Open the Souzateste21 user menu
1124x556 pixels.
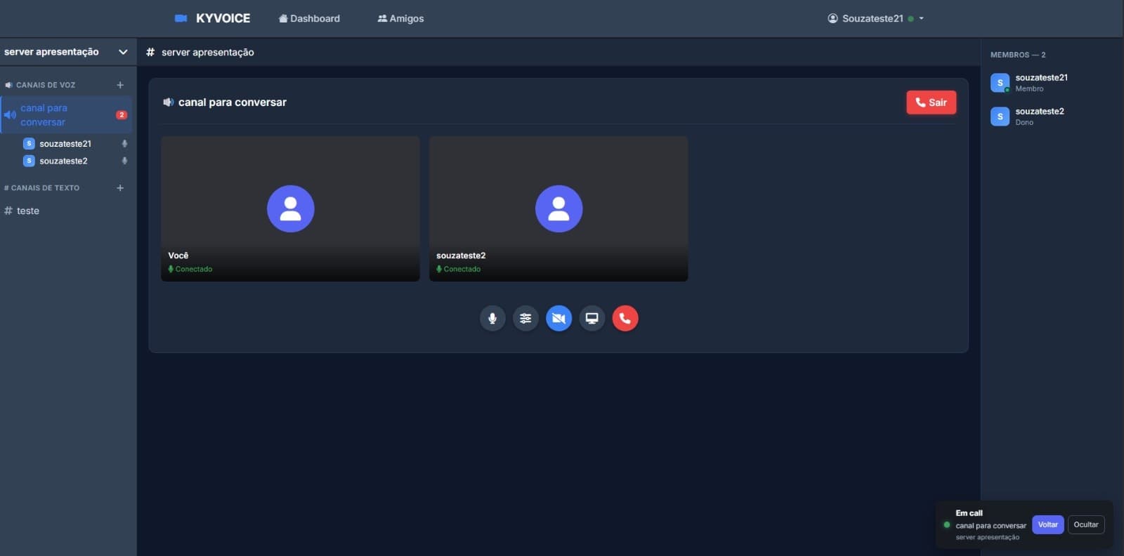click(x=875, y=18)
